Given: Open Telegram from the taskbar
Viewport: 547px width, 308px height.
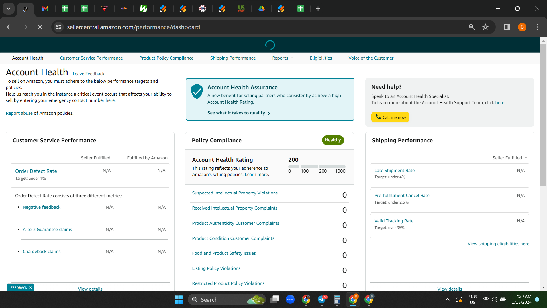Looking at the screenshot, I should [x=322, y=299].
